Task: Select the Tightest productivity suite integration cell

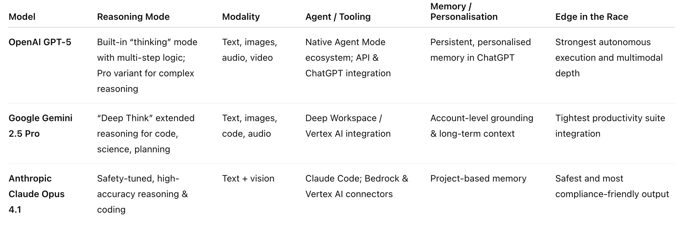Action: (x=610, y=126)
